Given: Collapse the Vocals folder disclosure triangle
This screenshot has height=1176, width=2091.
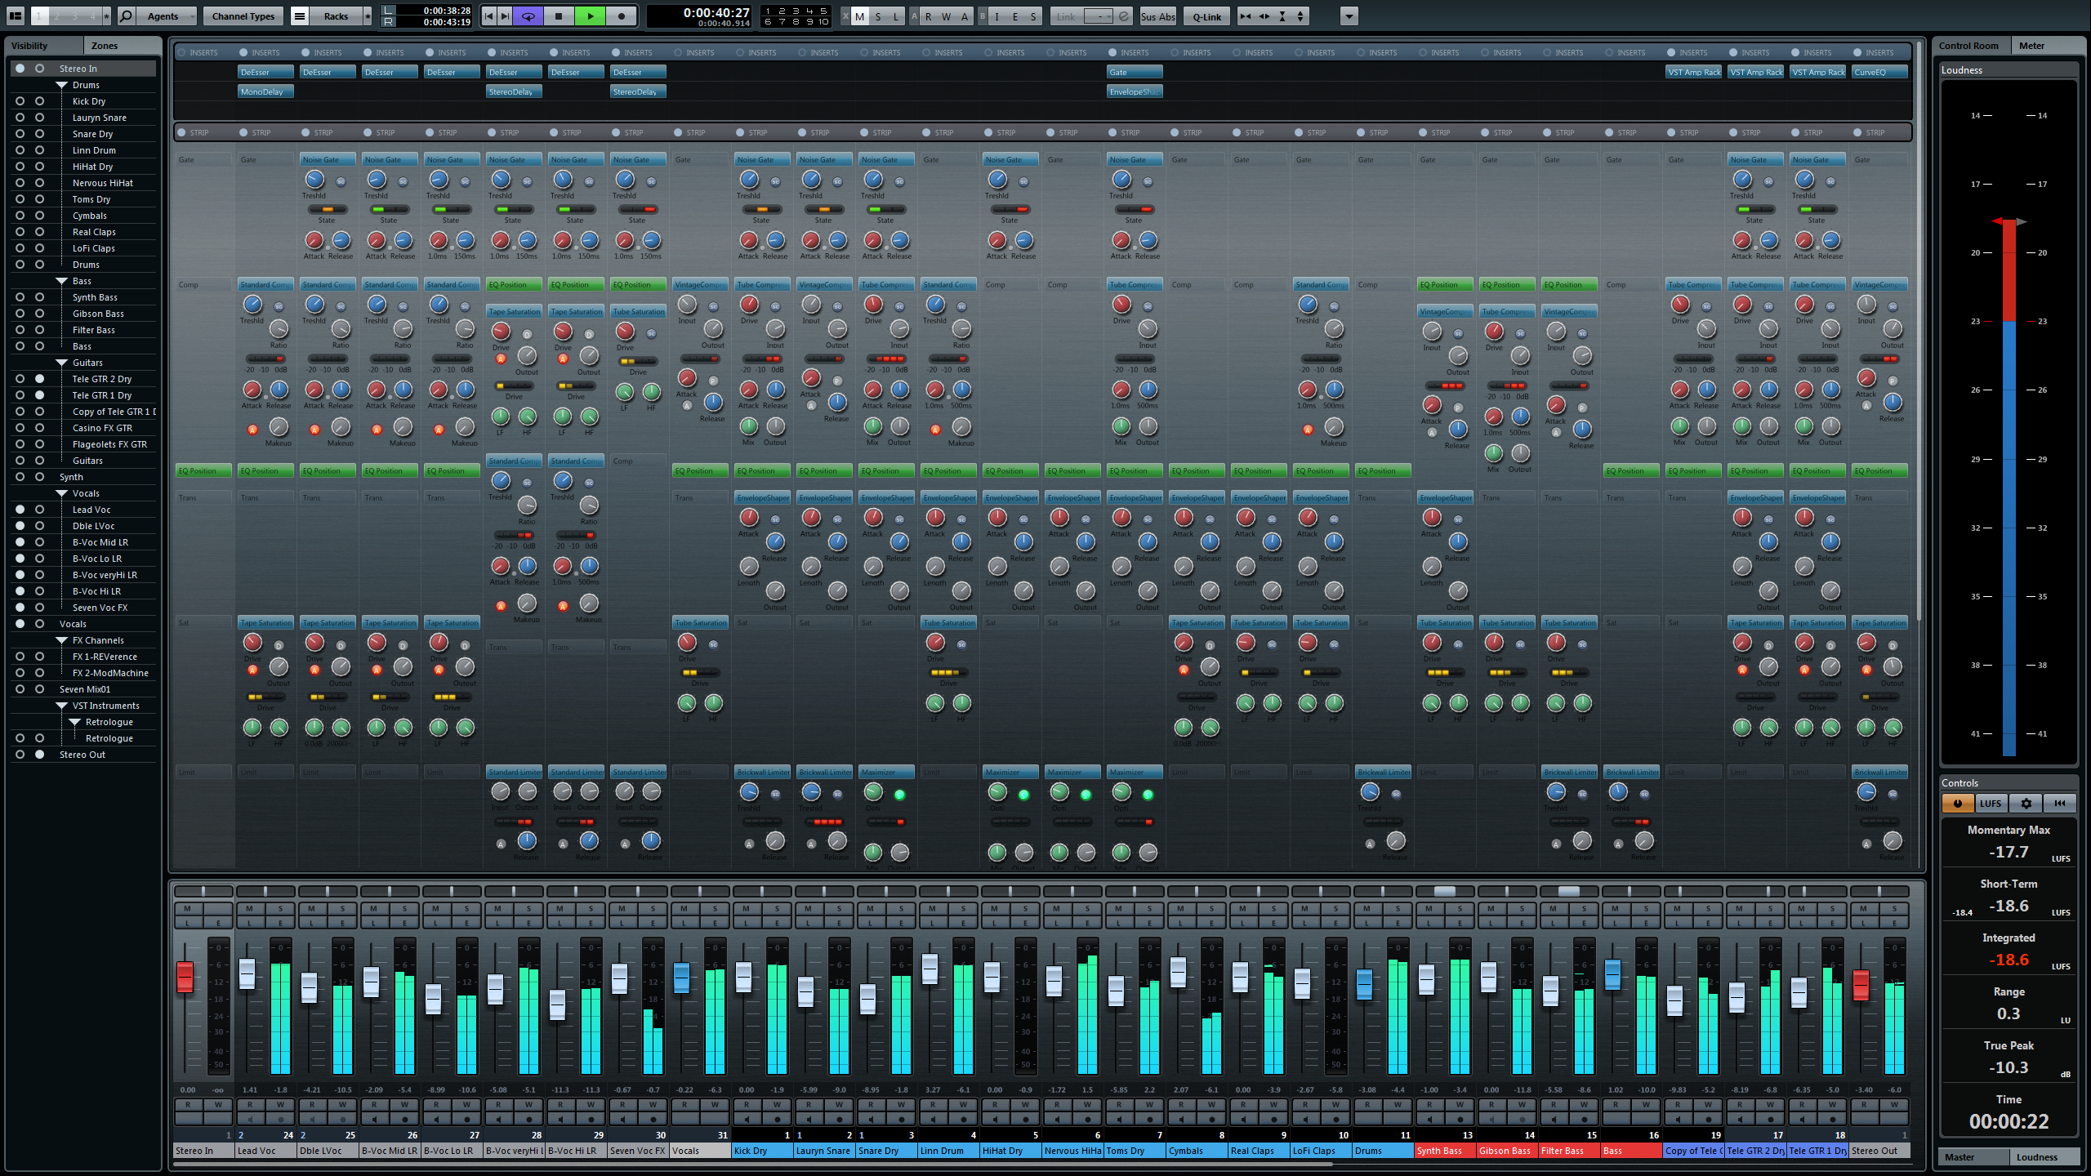Looking at the screenshot, I should point(61,492).
